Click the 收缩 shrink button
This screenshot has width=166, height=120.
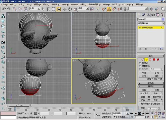coord(144,73)
